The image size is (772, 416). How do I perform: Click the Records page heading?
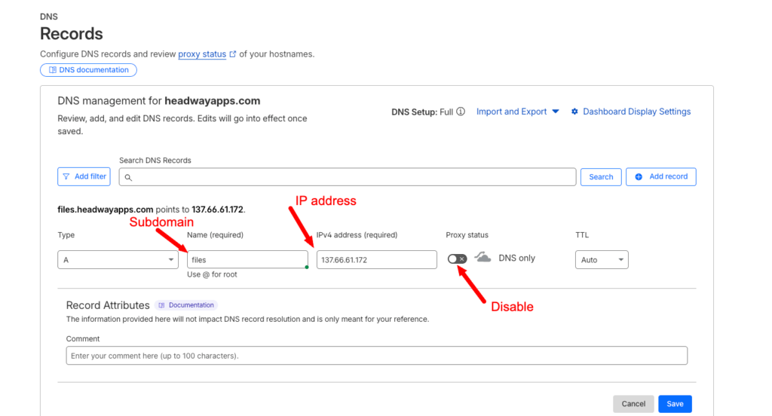pos(72,34)
